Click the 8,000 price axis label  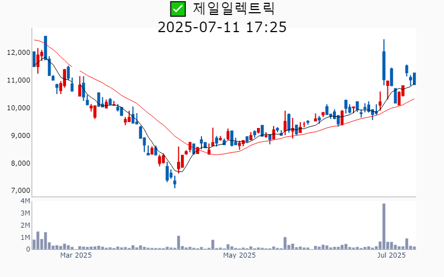click(x=21, y=163)
